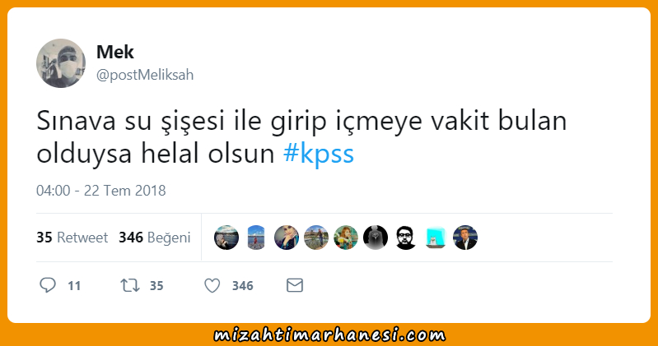Image resolution: width=658 pixels, height=346 pixels.
Task: Open first liker avatar with headscarf
Action: tap(226, 238)
